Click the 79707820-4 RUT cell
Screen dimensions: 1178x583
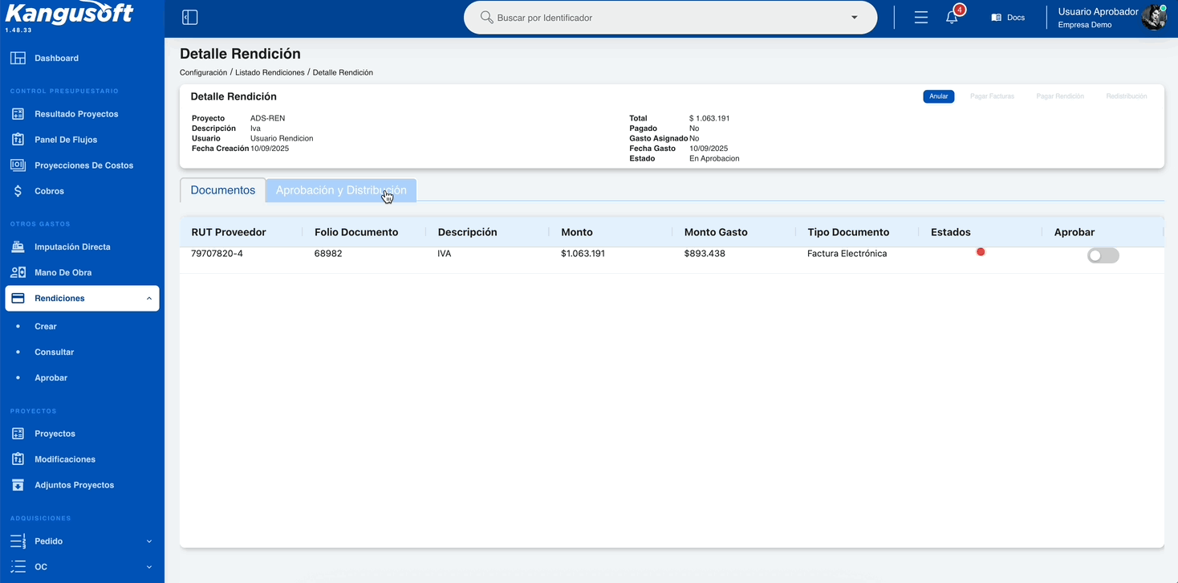point(217,254)
